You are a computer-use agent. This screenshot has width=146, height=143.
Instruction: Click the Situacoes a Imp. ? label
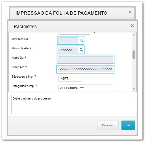coord(24,76)
